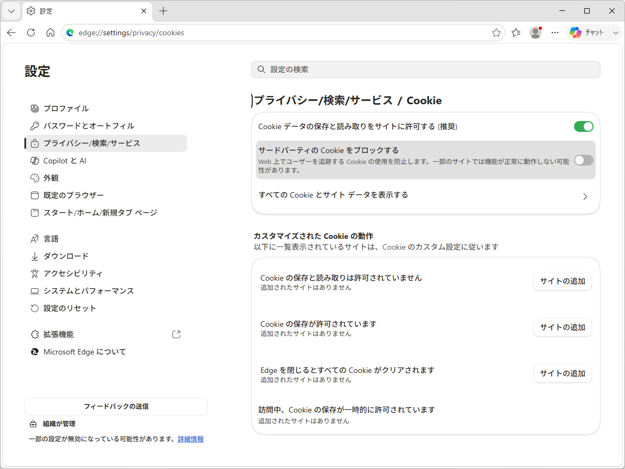Open システムとパフォーマンス settings
Screen dimensions: 625x469
(x=106, y=291)
